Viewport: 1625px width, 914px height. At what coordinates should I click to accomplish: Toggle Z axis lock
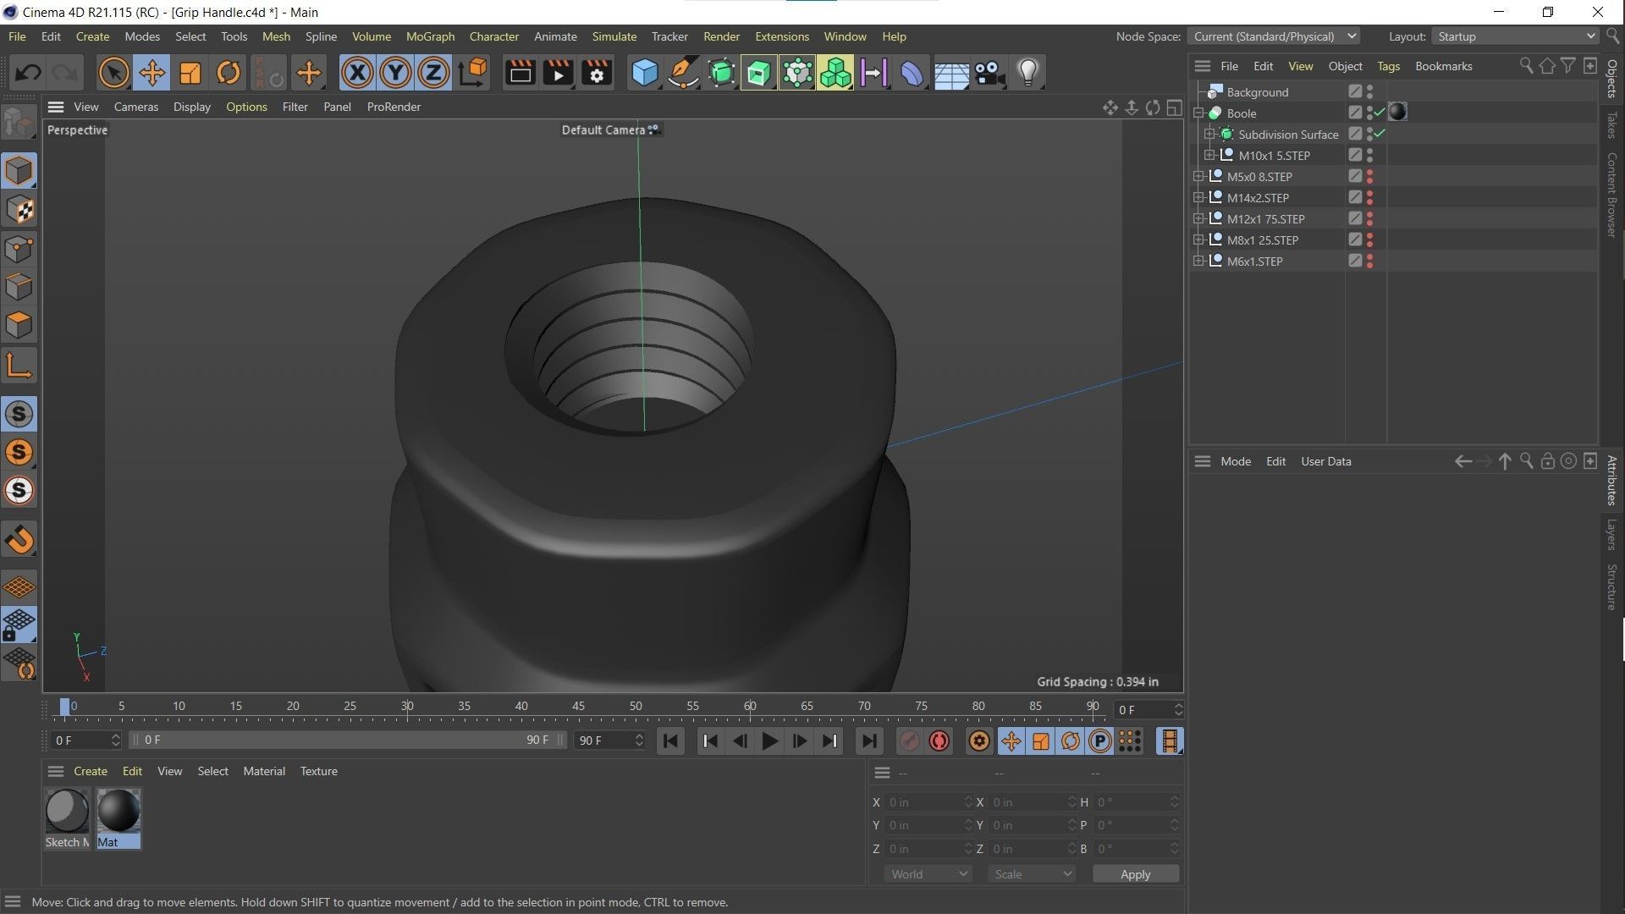click(433, 73)
